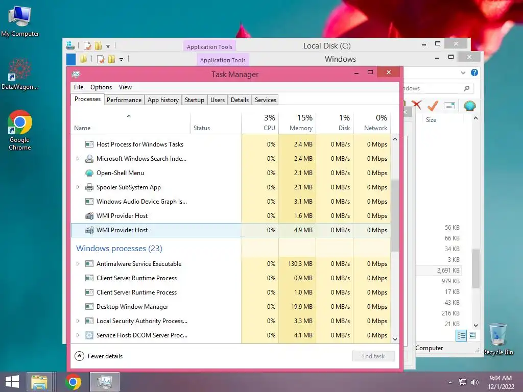The width and height of the screenshot is (523, 392).
Task: Sort processes by CPU column header
Action: 260,123
